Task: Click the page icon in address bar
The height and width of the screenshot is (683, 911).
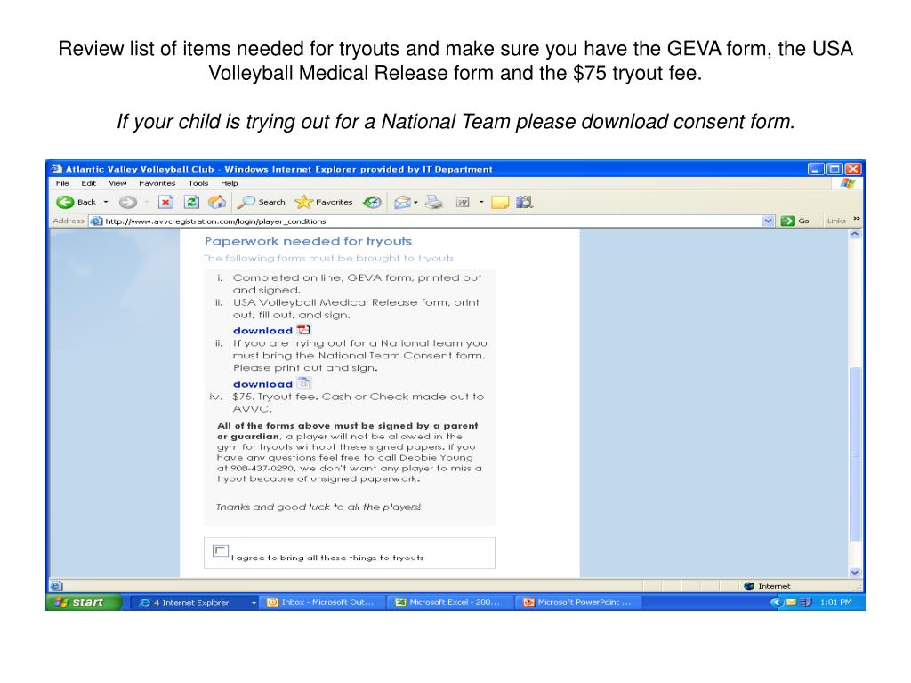Action: (96, 221)
